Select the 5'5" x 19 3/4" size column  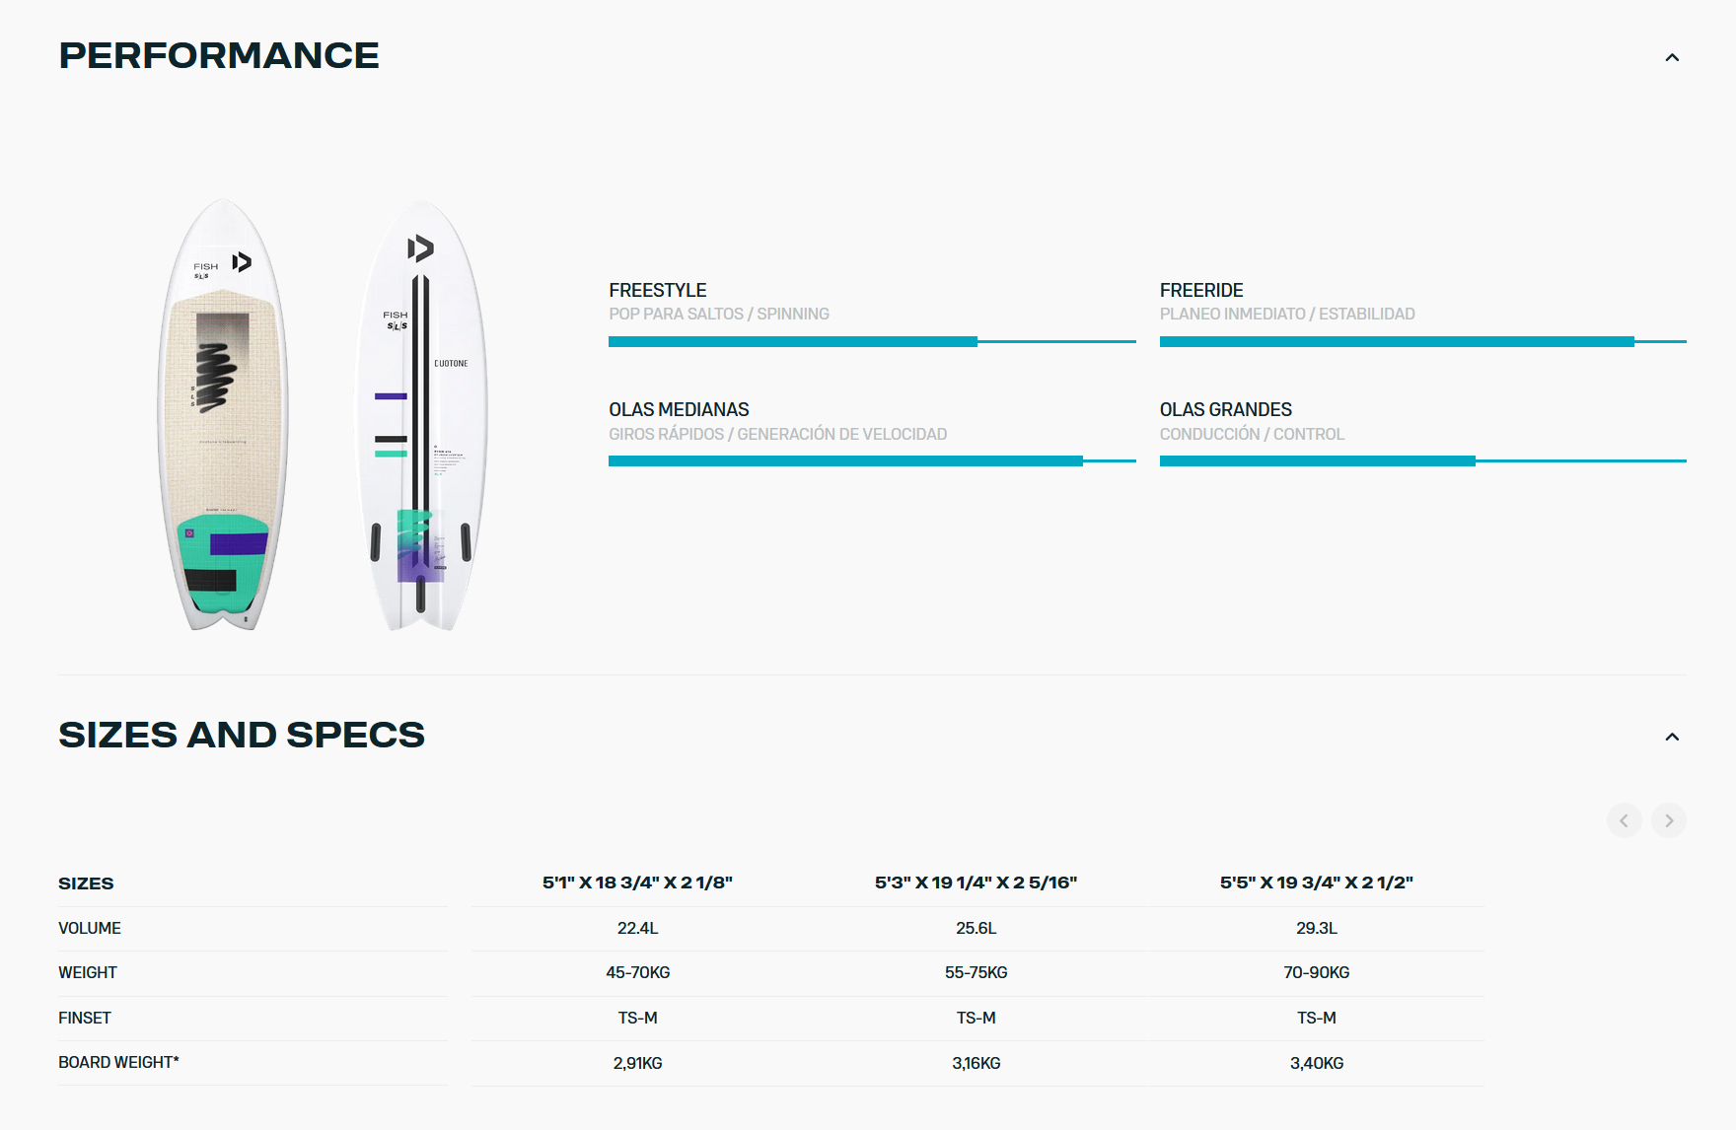1316,883
